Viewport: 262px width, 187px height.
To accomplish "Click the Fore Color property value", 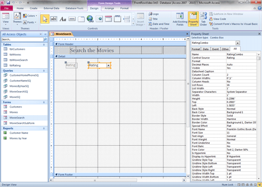I will pos(241,150).
